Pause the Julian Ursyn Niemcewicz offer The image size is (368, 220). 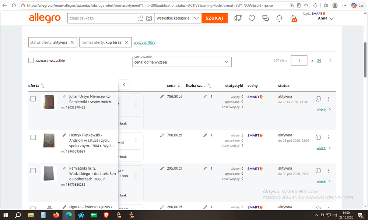(318, 99)
